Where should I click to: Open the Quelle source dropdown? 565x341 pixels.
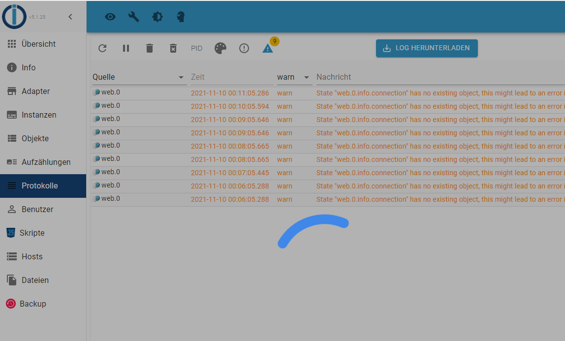click(139, 77)
